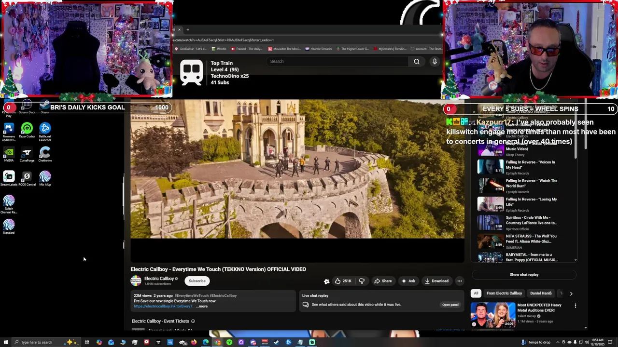618x347 pixels.
Task: Show more filter chips with arrow
Action: tap(571, 293)
